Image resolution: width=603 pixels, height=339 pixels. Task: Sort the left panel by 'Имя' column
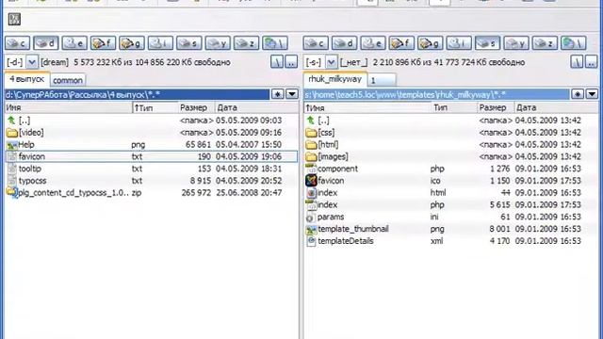coord(69,107)
